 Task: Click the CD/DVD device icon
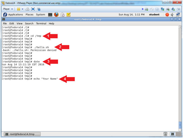152,9
